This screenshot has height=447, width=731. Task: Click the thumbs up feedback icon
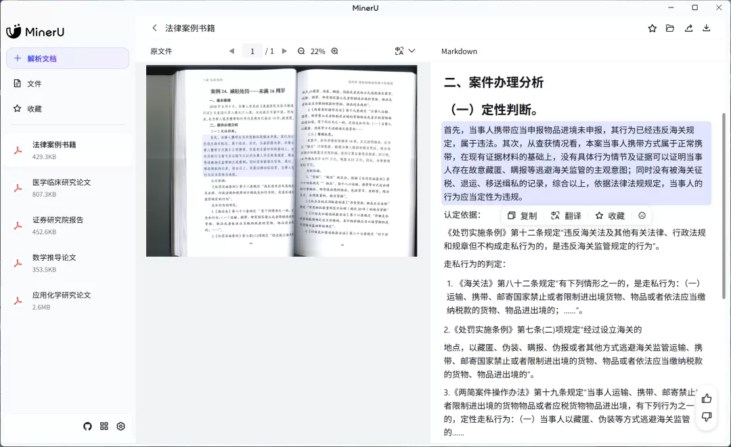(x=707, y=398)
